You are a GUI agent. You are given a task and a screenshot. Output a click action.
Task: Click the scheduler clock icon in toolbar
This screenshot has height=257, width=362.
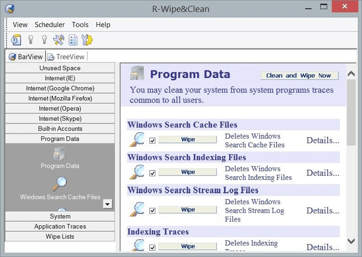(x=16, y=40)
